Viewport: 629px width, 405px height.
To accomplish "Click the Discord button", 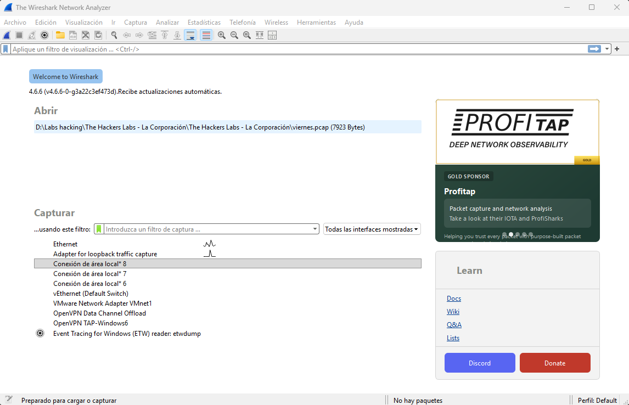I will [480, 363].
